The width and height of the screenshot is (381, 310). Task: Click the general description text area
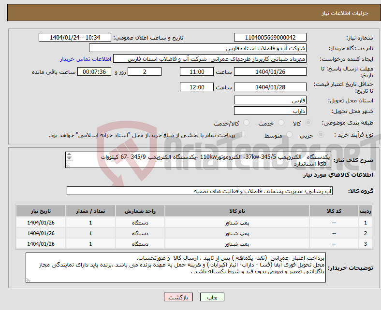pos(198,160)
